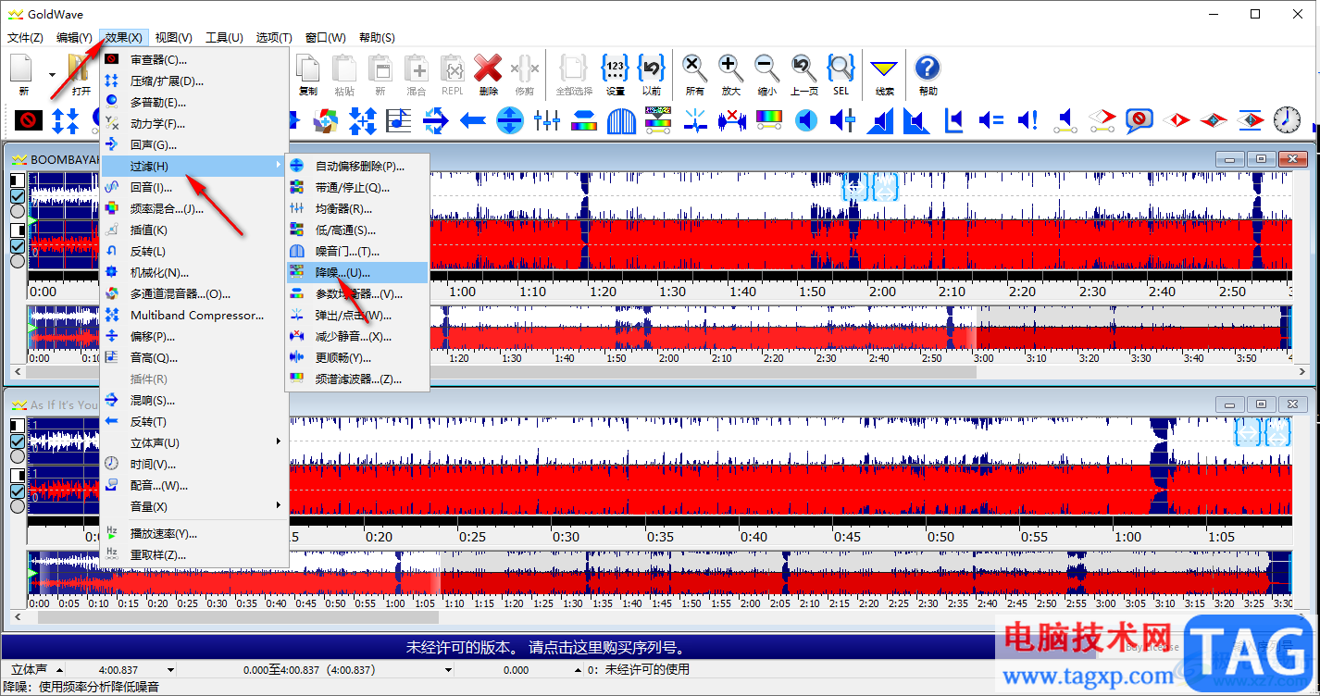Select 噪音门...(T) noise gate item
This screenshot has width=1320, height=696.
357,251
